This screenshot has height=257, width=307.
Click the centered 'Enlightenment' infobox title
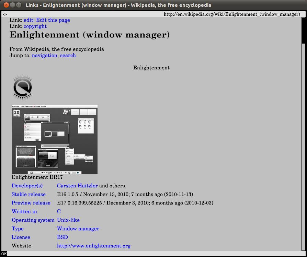(151, 68)
